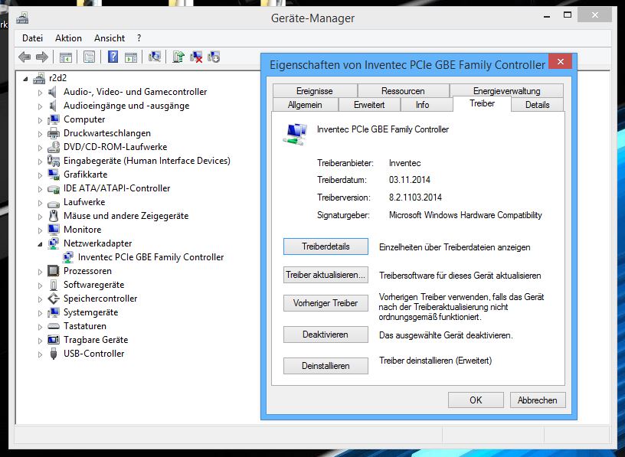Select the r2d2 computer root icon
The width and height of the screenshot is (625, 457).
coord(39,79)
